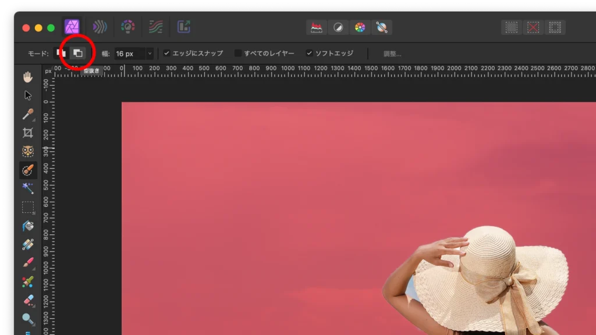Select the Hand (view) tool
The height and width of the screenshot is (335, 596).
tap(28, 77)
